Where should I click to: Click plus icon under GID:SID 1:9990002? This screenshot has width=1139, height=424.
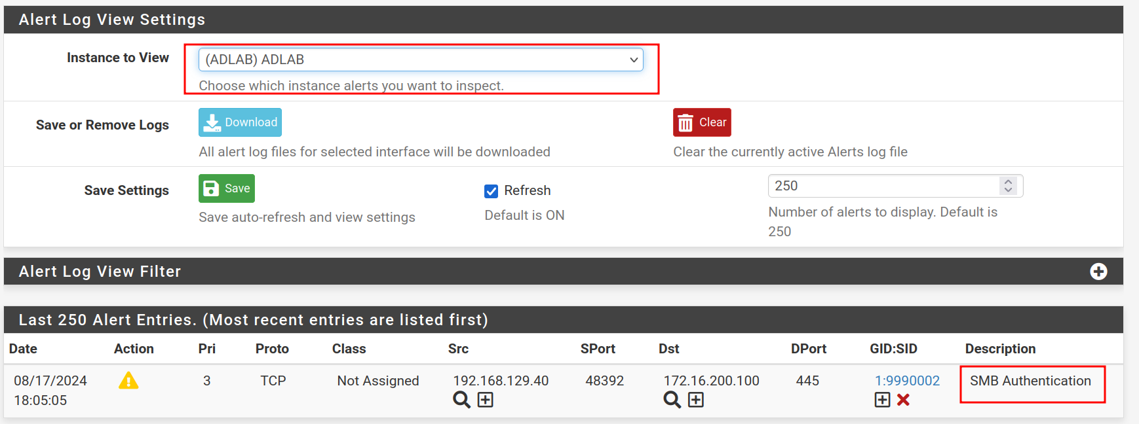[882, 400]
